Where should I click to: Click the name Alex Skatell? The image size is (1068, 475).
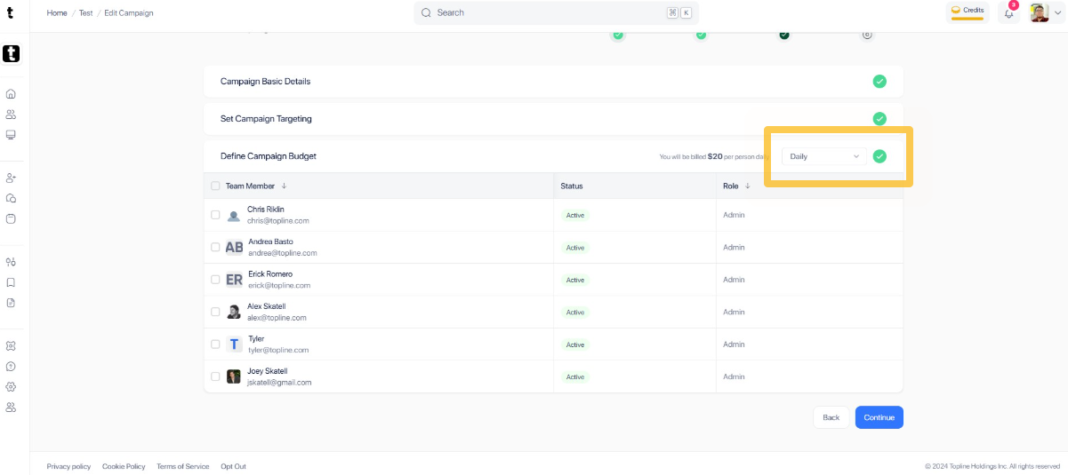click(x=267, y=306)
